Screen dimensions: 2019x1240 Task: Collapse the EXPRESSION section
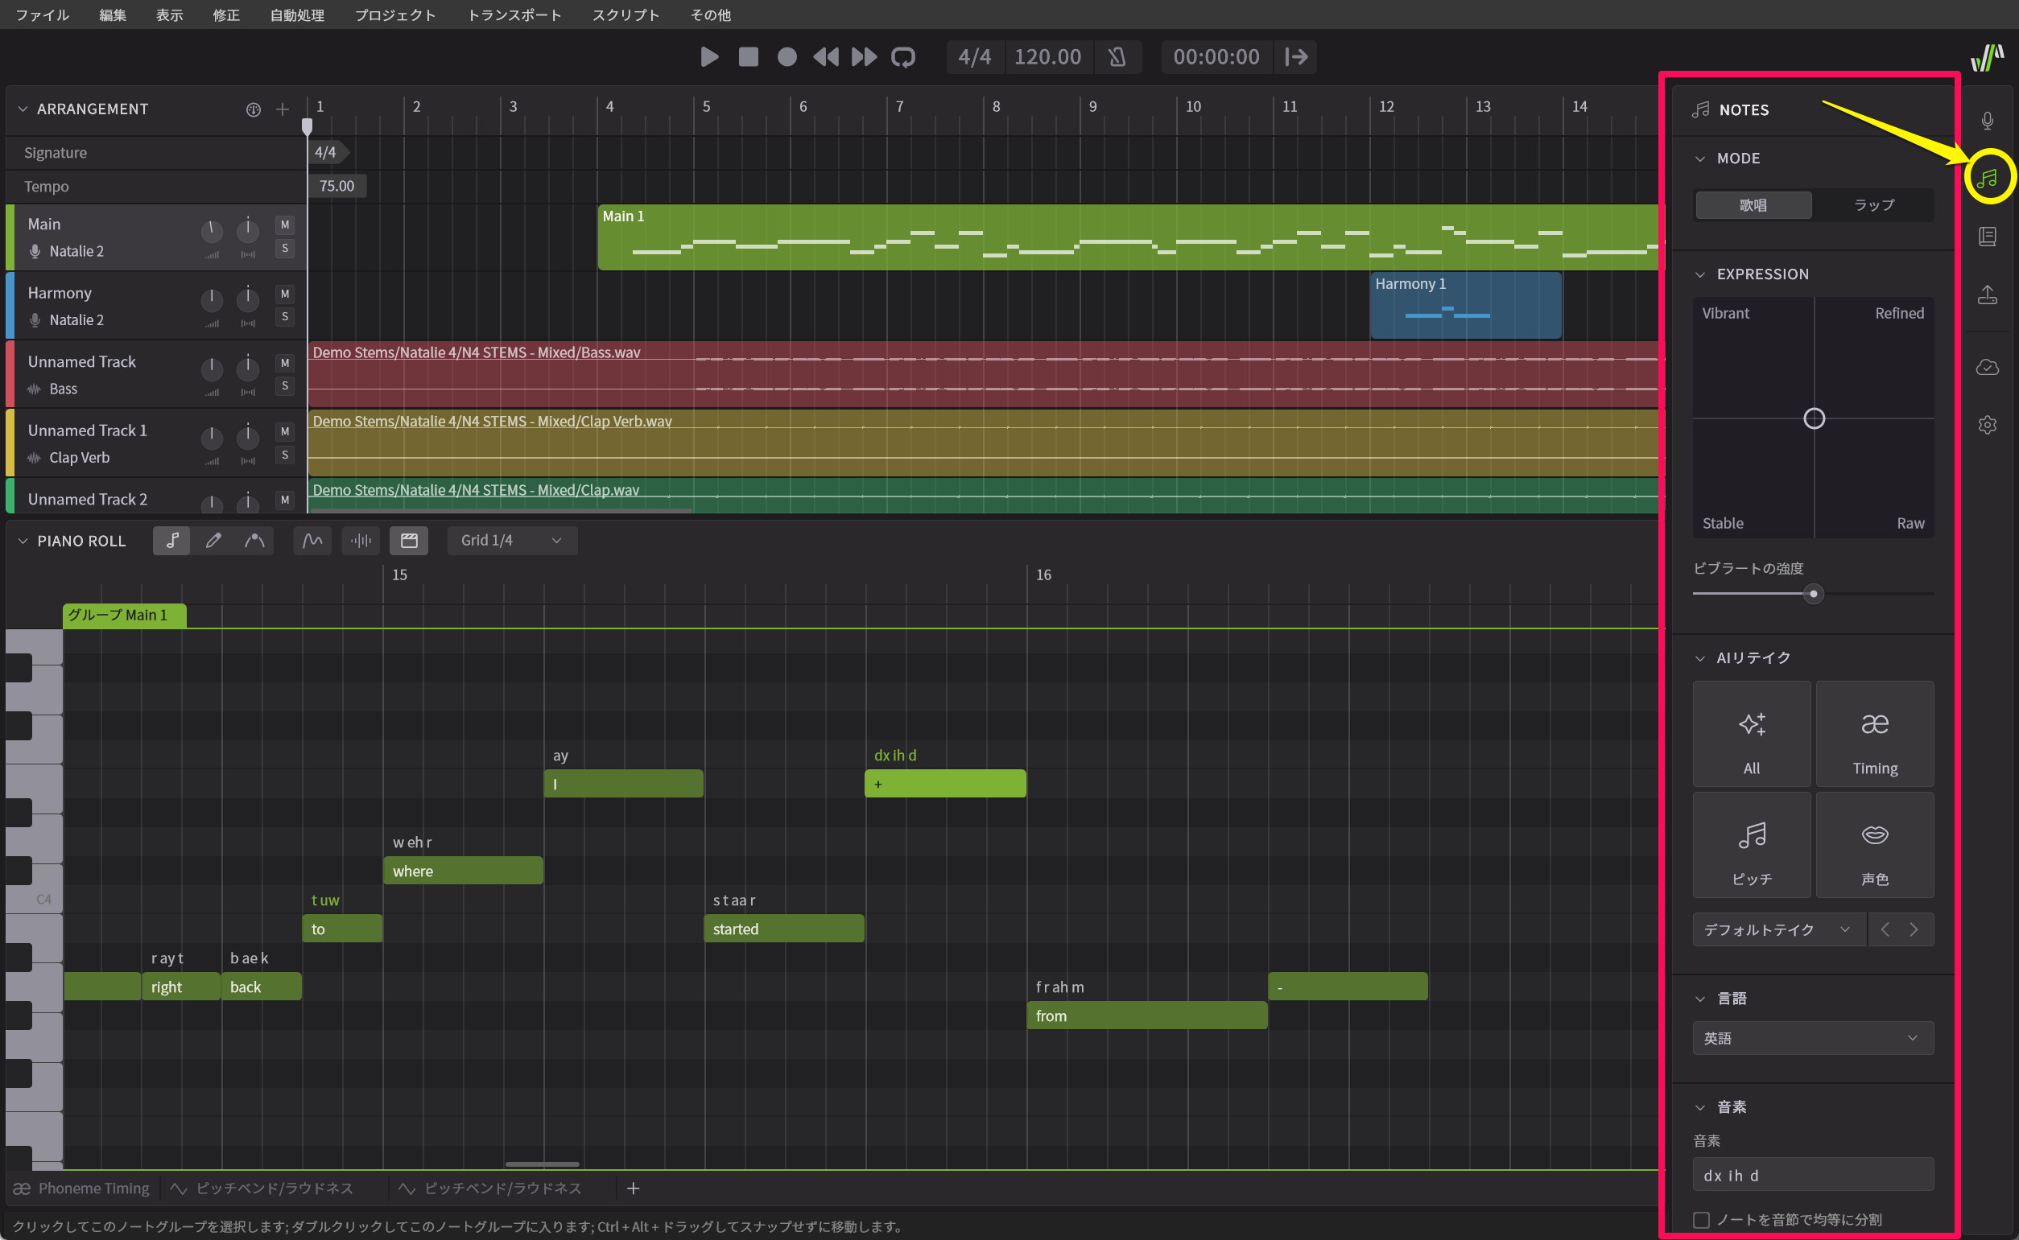point(1701,274)
